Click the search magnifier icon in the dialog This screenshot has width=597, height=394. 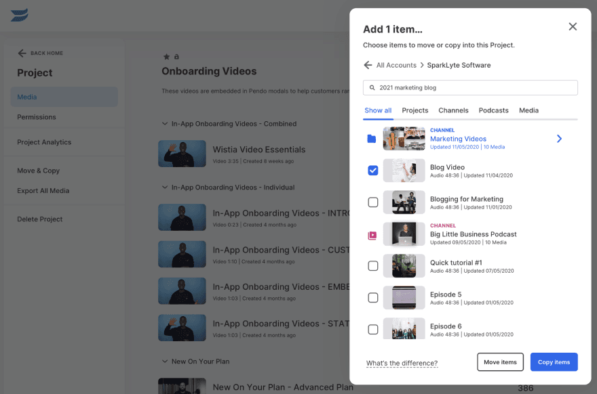pyautogui.click(x=372, y=87)
